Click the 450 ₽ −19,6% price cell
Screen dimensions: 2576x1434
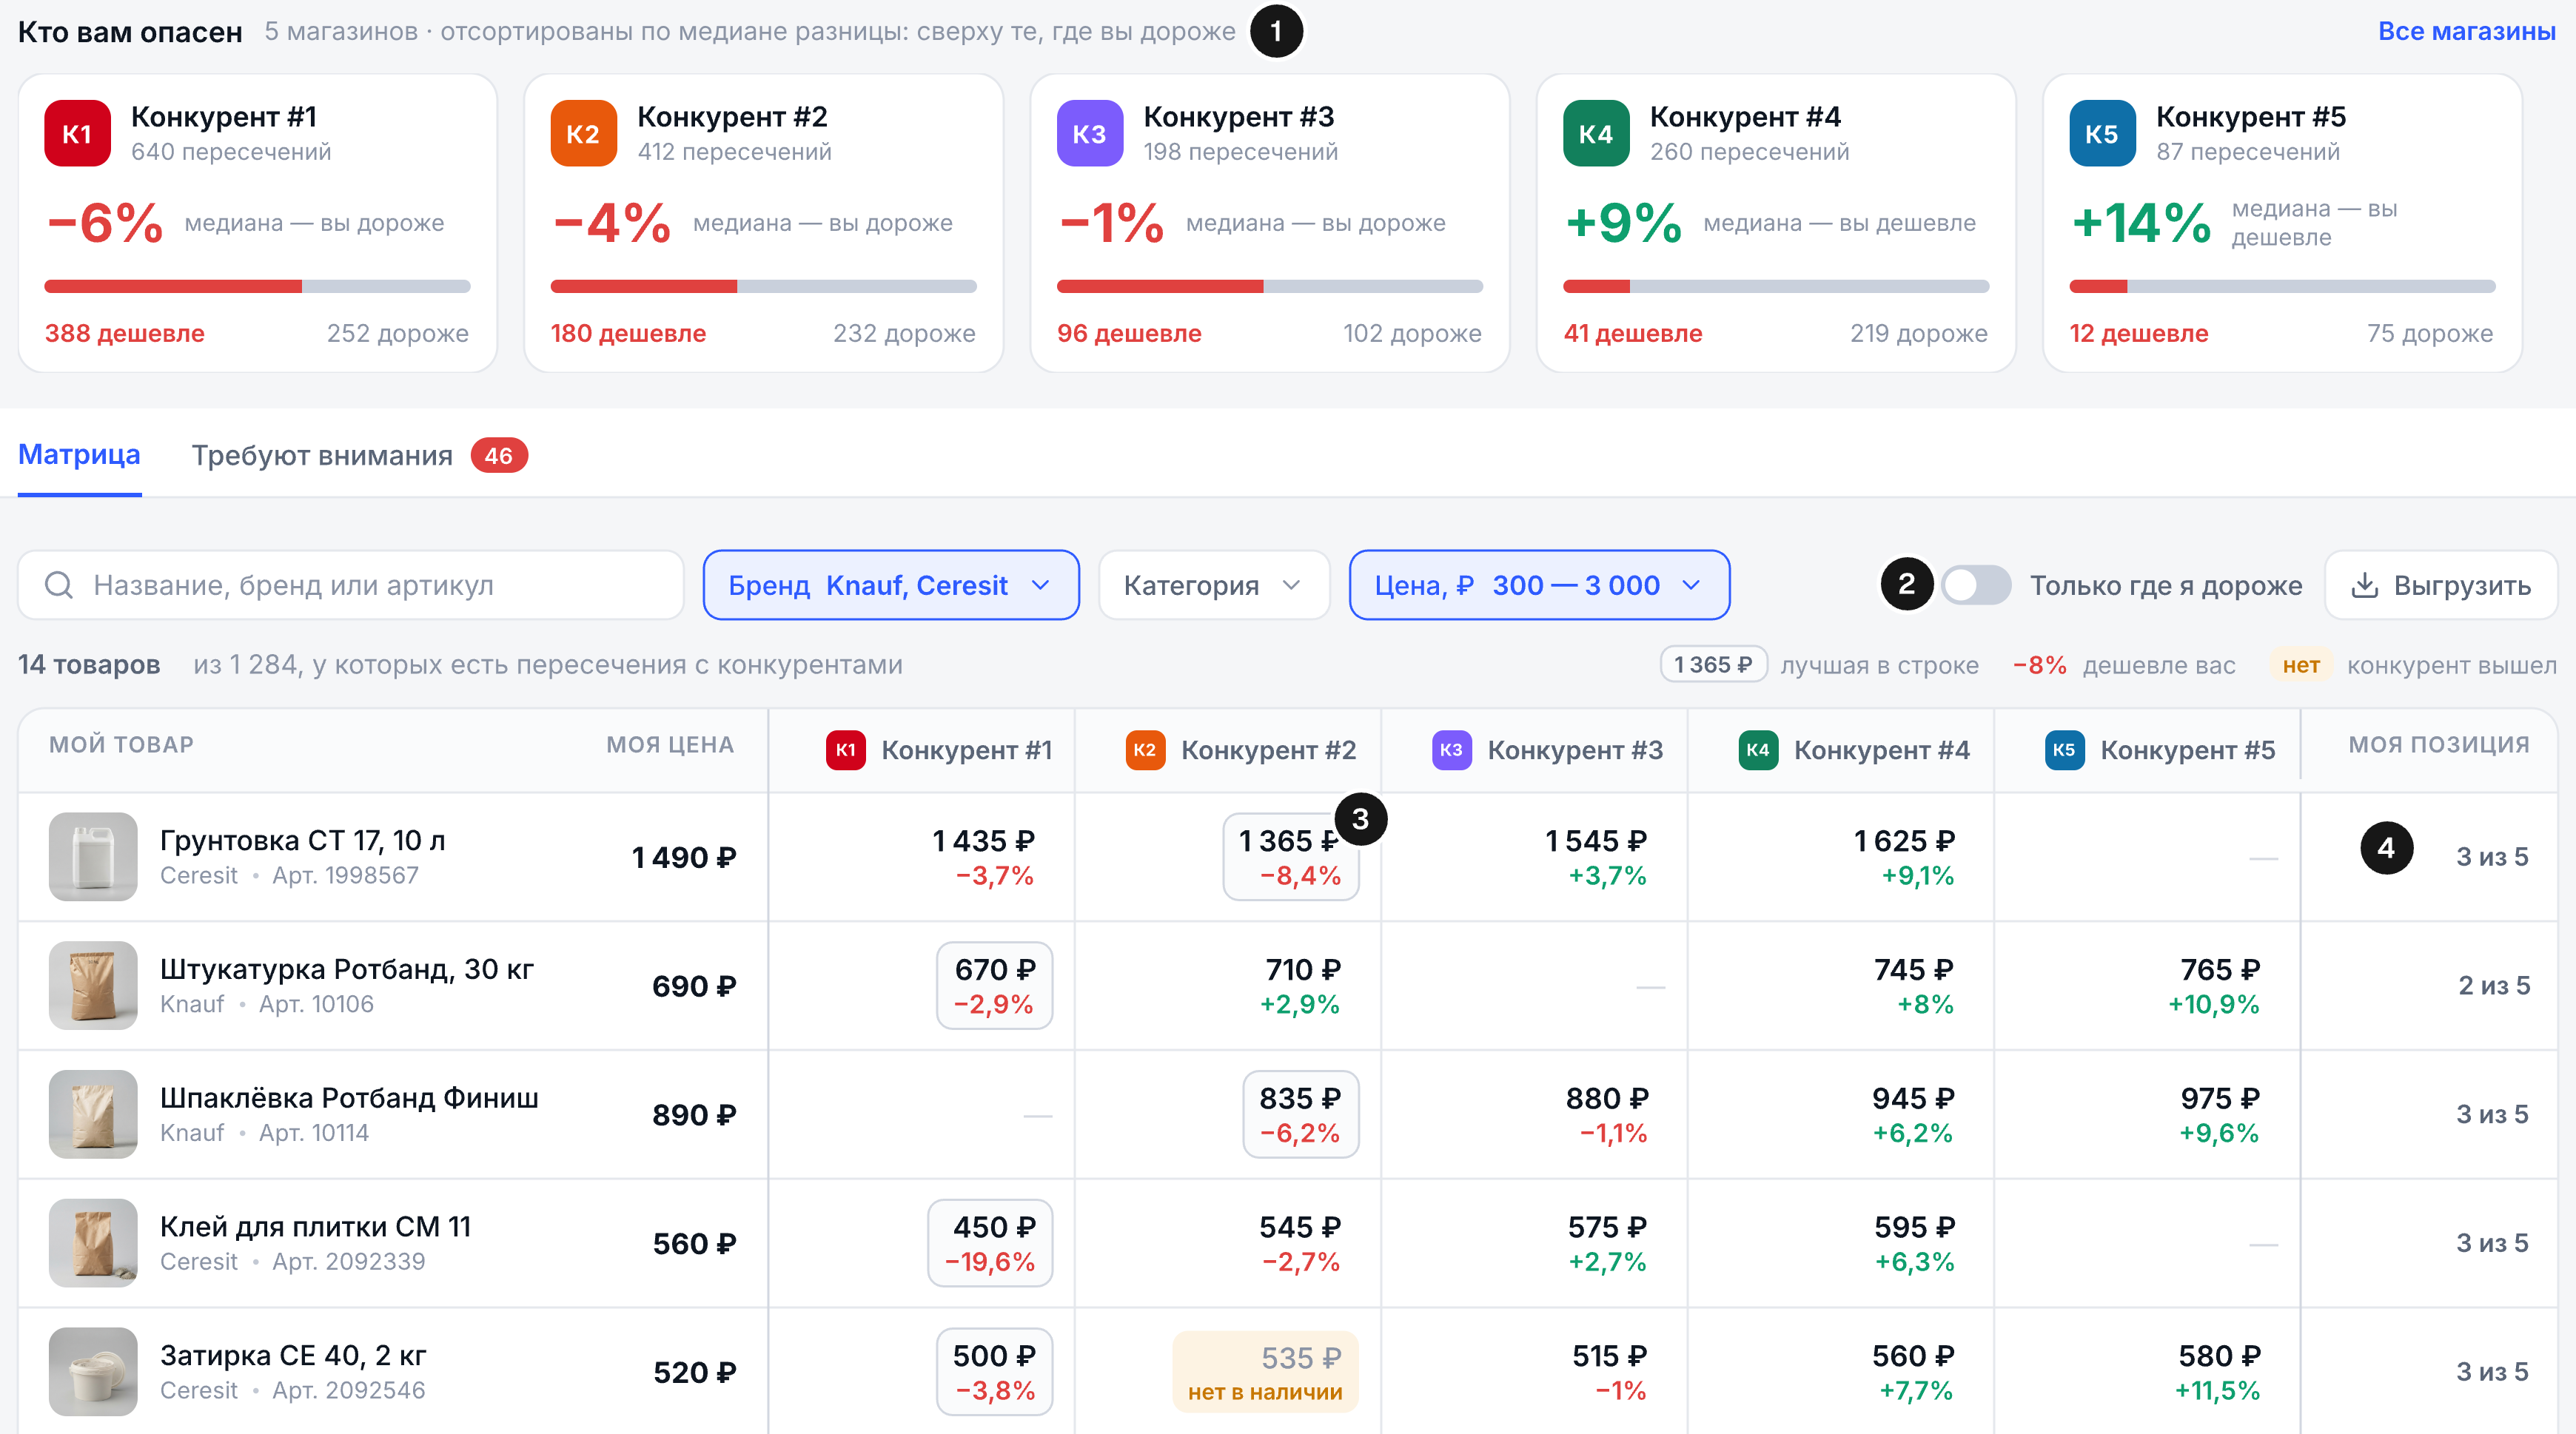click(990, 1244)
